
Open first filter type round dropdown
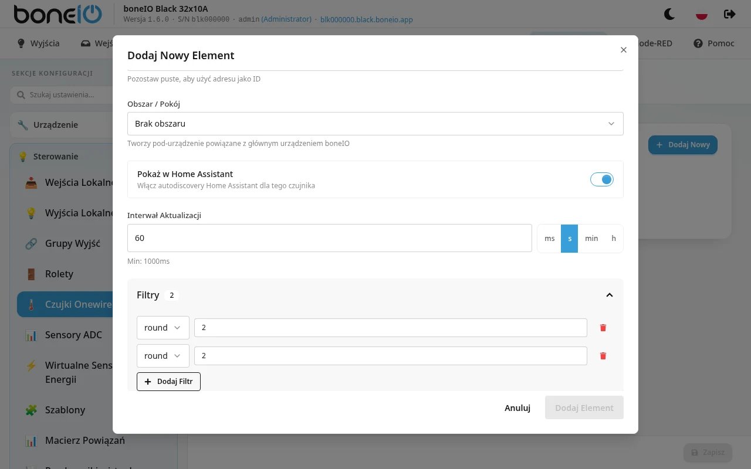click(163, 328)
